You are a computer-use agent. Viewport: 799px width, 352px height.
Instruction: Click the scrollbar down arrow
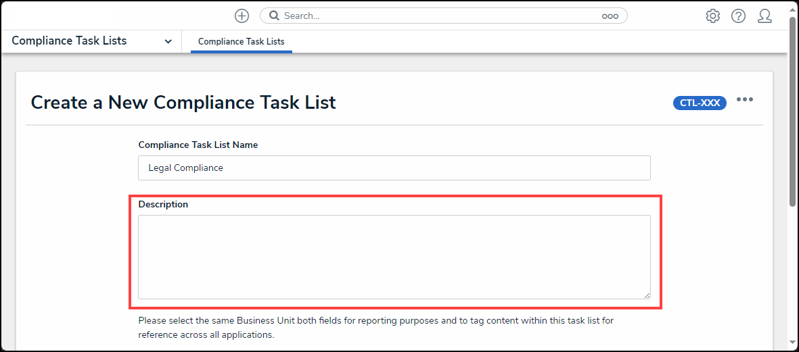coord(792,344)
